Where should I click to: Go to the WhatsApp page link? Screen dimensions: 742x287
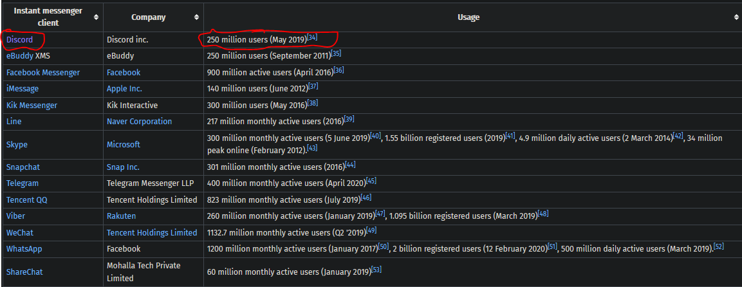[x=24, y=249]
